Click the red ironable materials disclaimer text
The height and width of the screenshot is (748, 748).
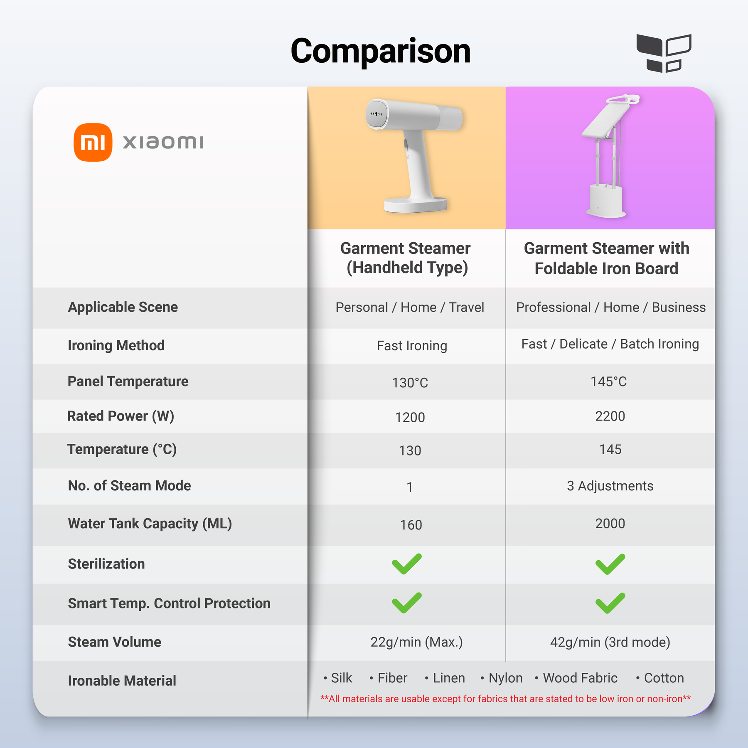pos(506,699)
